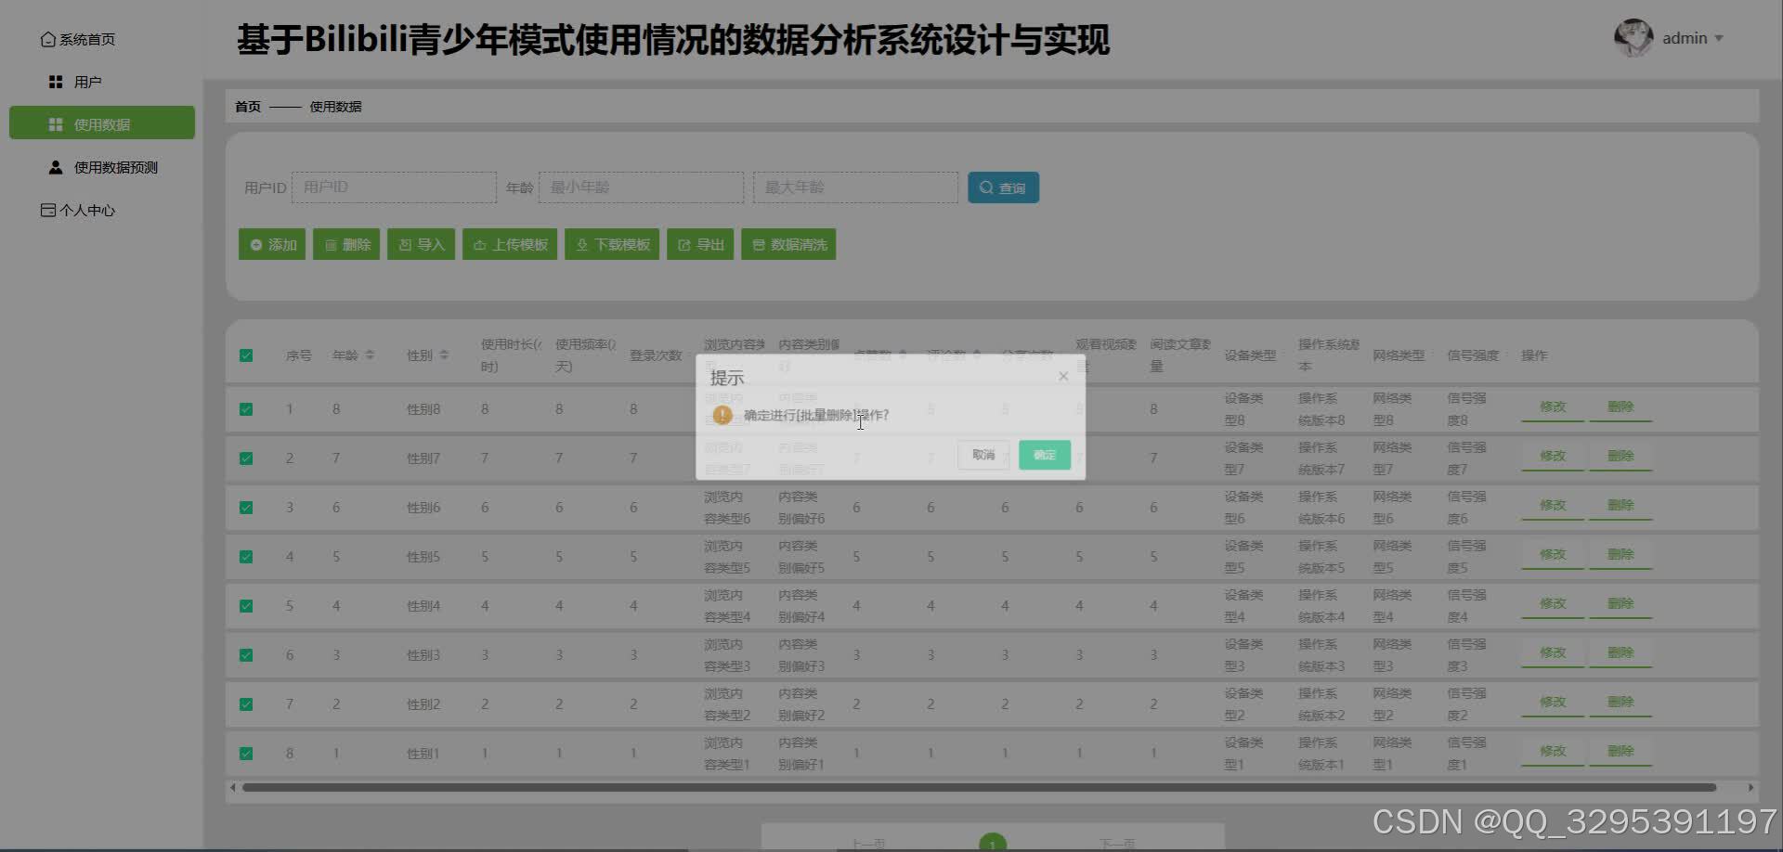This screenshot has height=852, width=1783.
Task: Toggle the checkbox on row 序号 8
Action: (245, 753)
